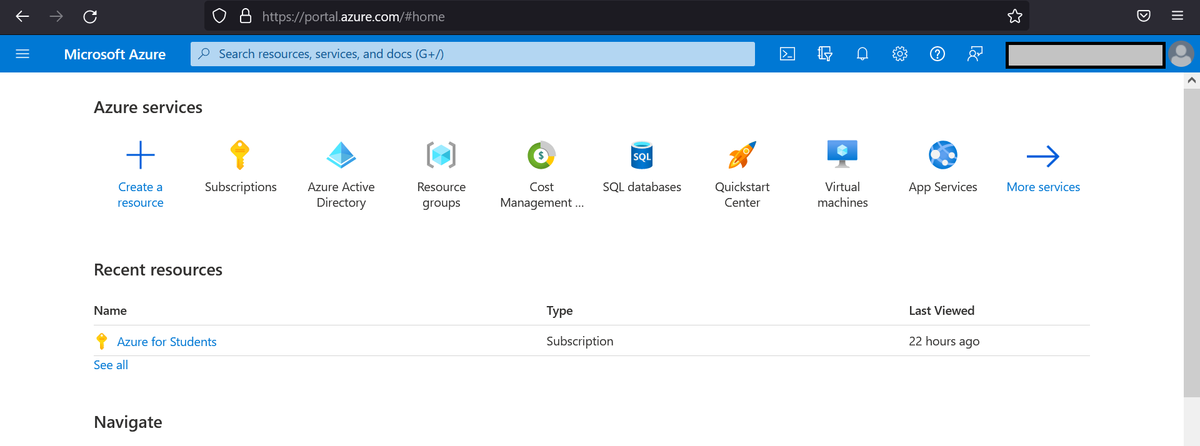
Task: Open the Firefox application menu
Action: coord(1177,16)
